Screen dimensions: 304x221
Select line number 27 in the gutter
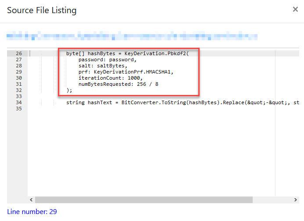click(x=18, y=60)
